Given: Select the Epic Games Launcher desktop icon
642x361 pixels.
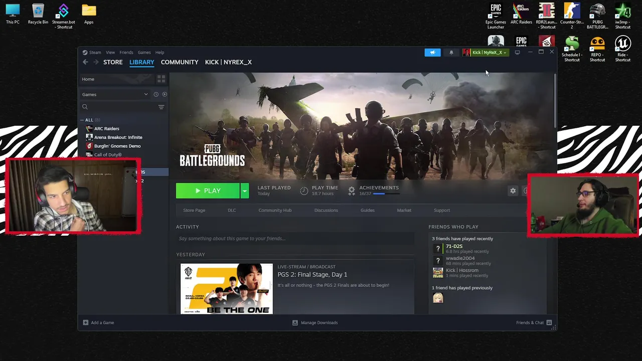Looking at the screenshot, I should click(496, 17).
